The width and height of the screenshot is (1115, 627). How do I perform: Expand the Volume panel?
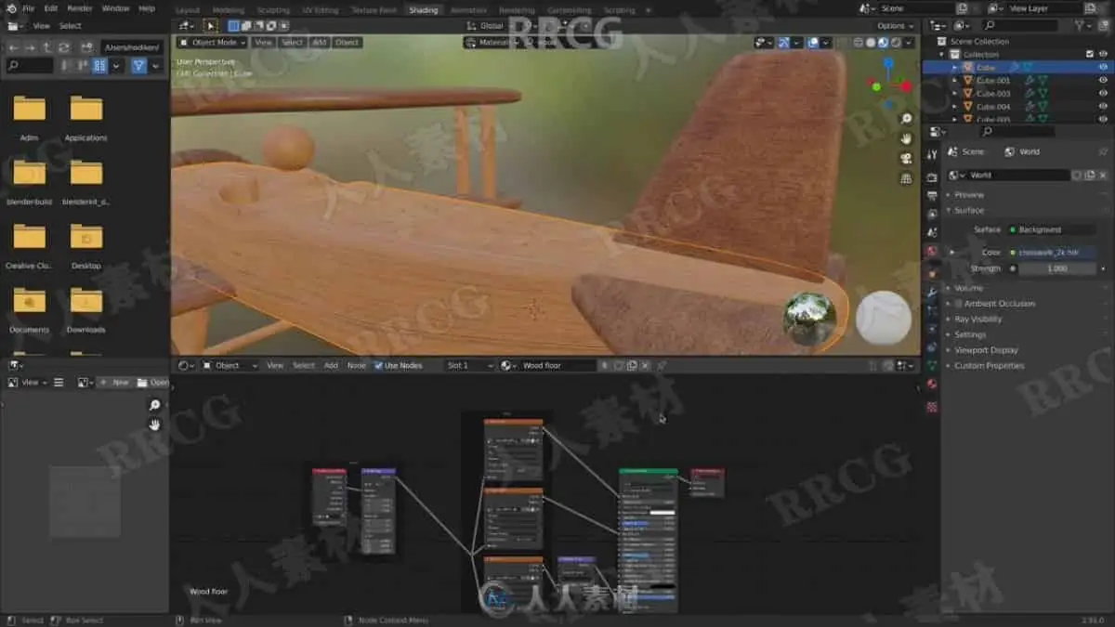point(968,288)
